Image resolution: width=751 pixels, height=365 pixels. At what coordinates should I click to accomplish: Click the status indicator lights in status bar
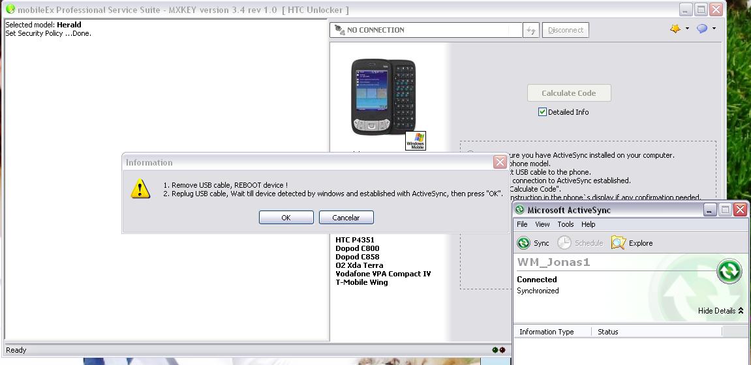click(x=498, y=350)
